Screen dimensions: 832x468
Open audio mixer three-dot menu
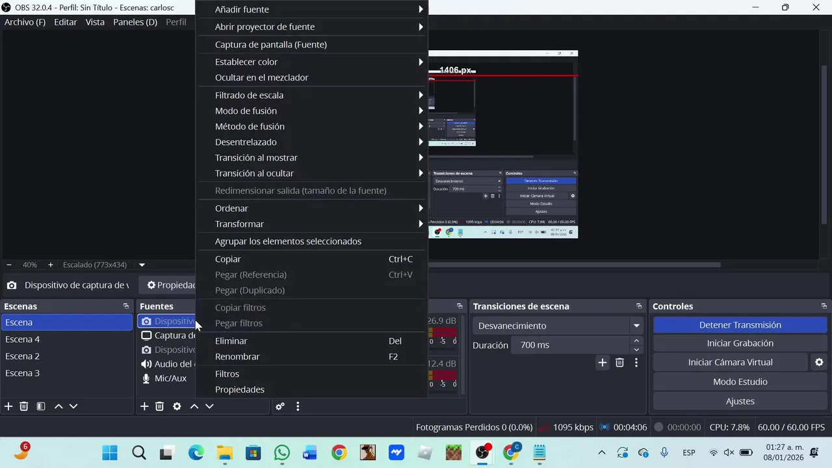click(x=298, y=406)
